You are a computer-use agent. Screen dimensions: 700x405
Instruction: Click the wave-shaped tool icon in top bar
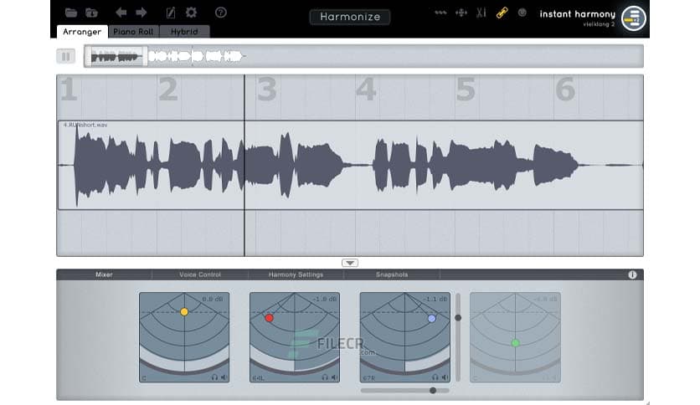click(x=440, y=13)
